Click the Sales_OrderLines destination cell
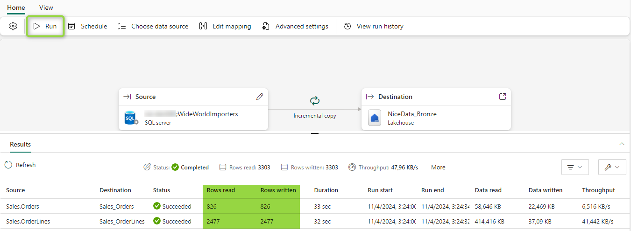 click(122, 221)
